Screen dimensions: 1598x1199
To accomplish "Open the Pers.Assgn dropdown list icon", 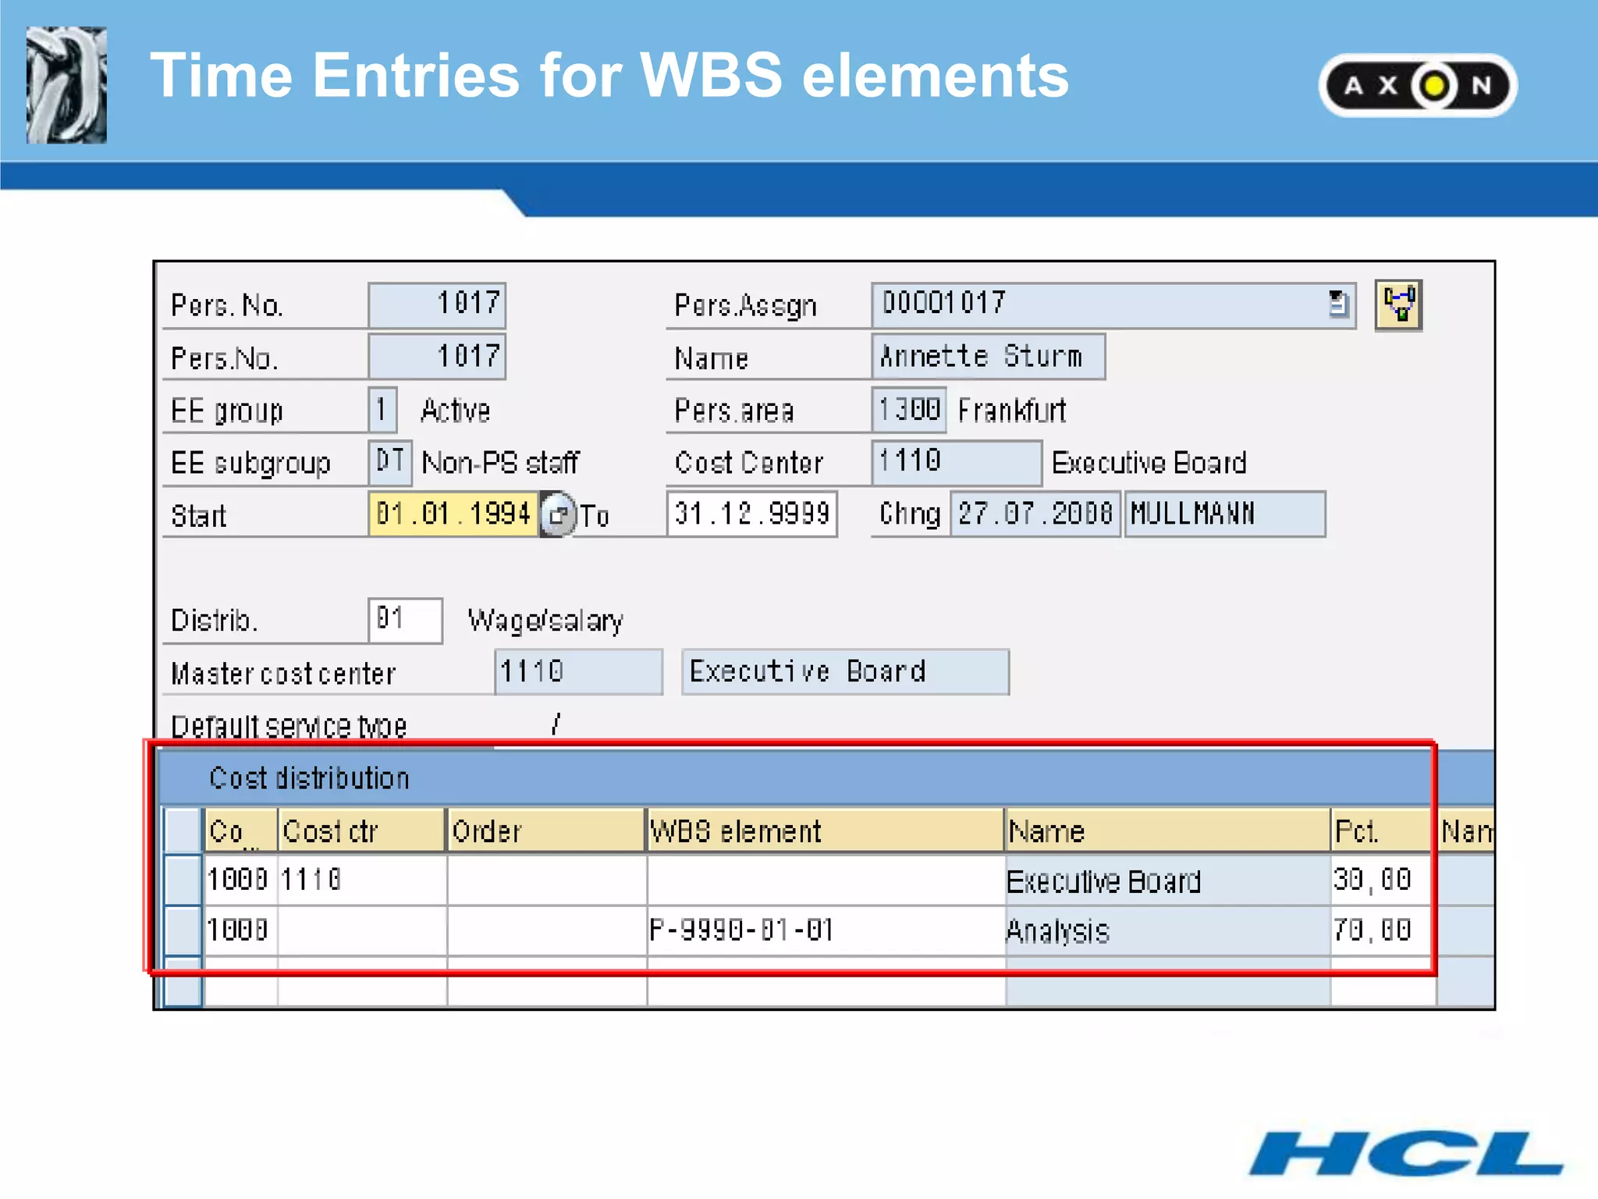I will pos(1337,304).
